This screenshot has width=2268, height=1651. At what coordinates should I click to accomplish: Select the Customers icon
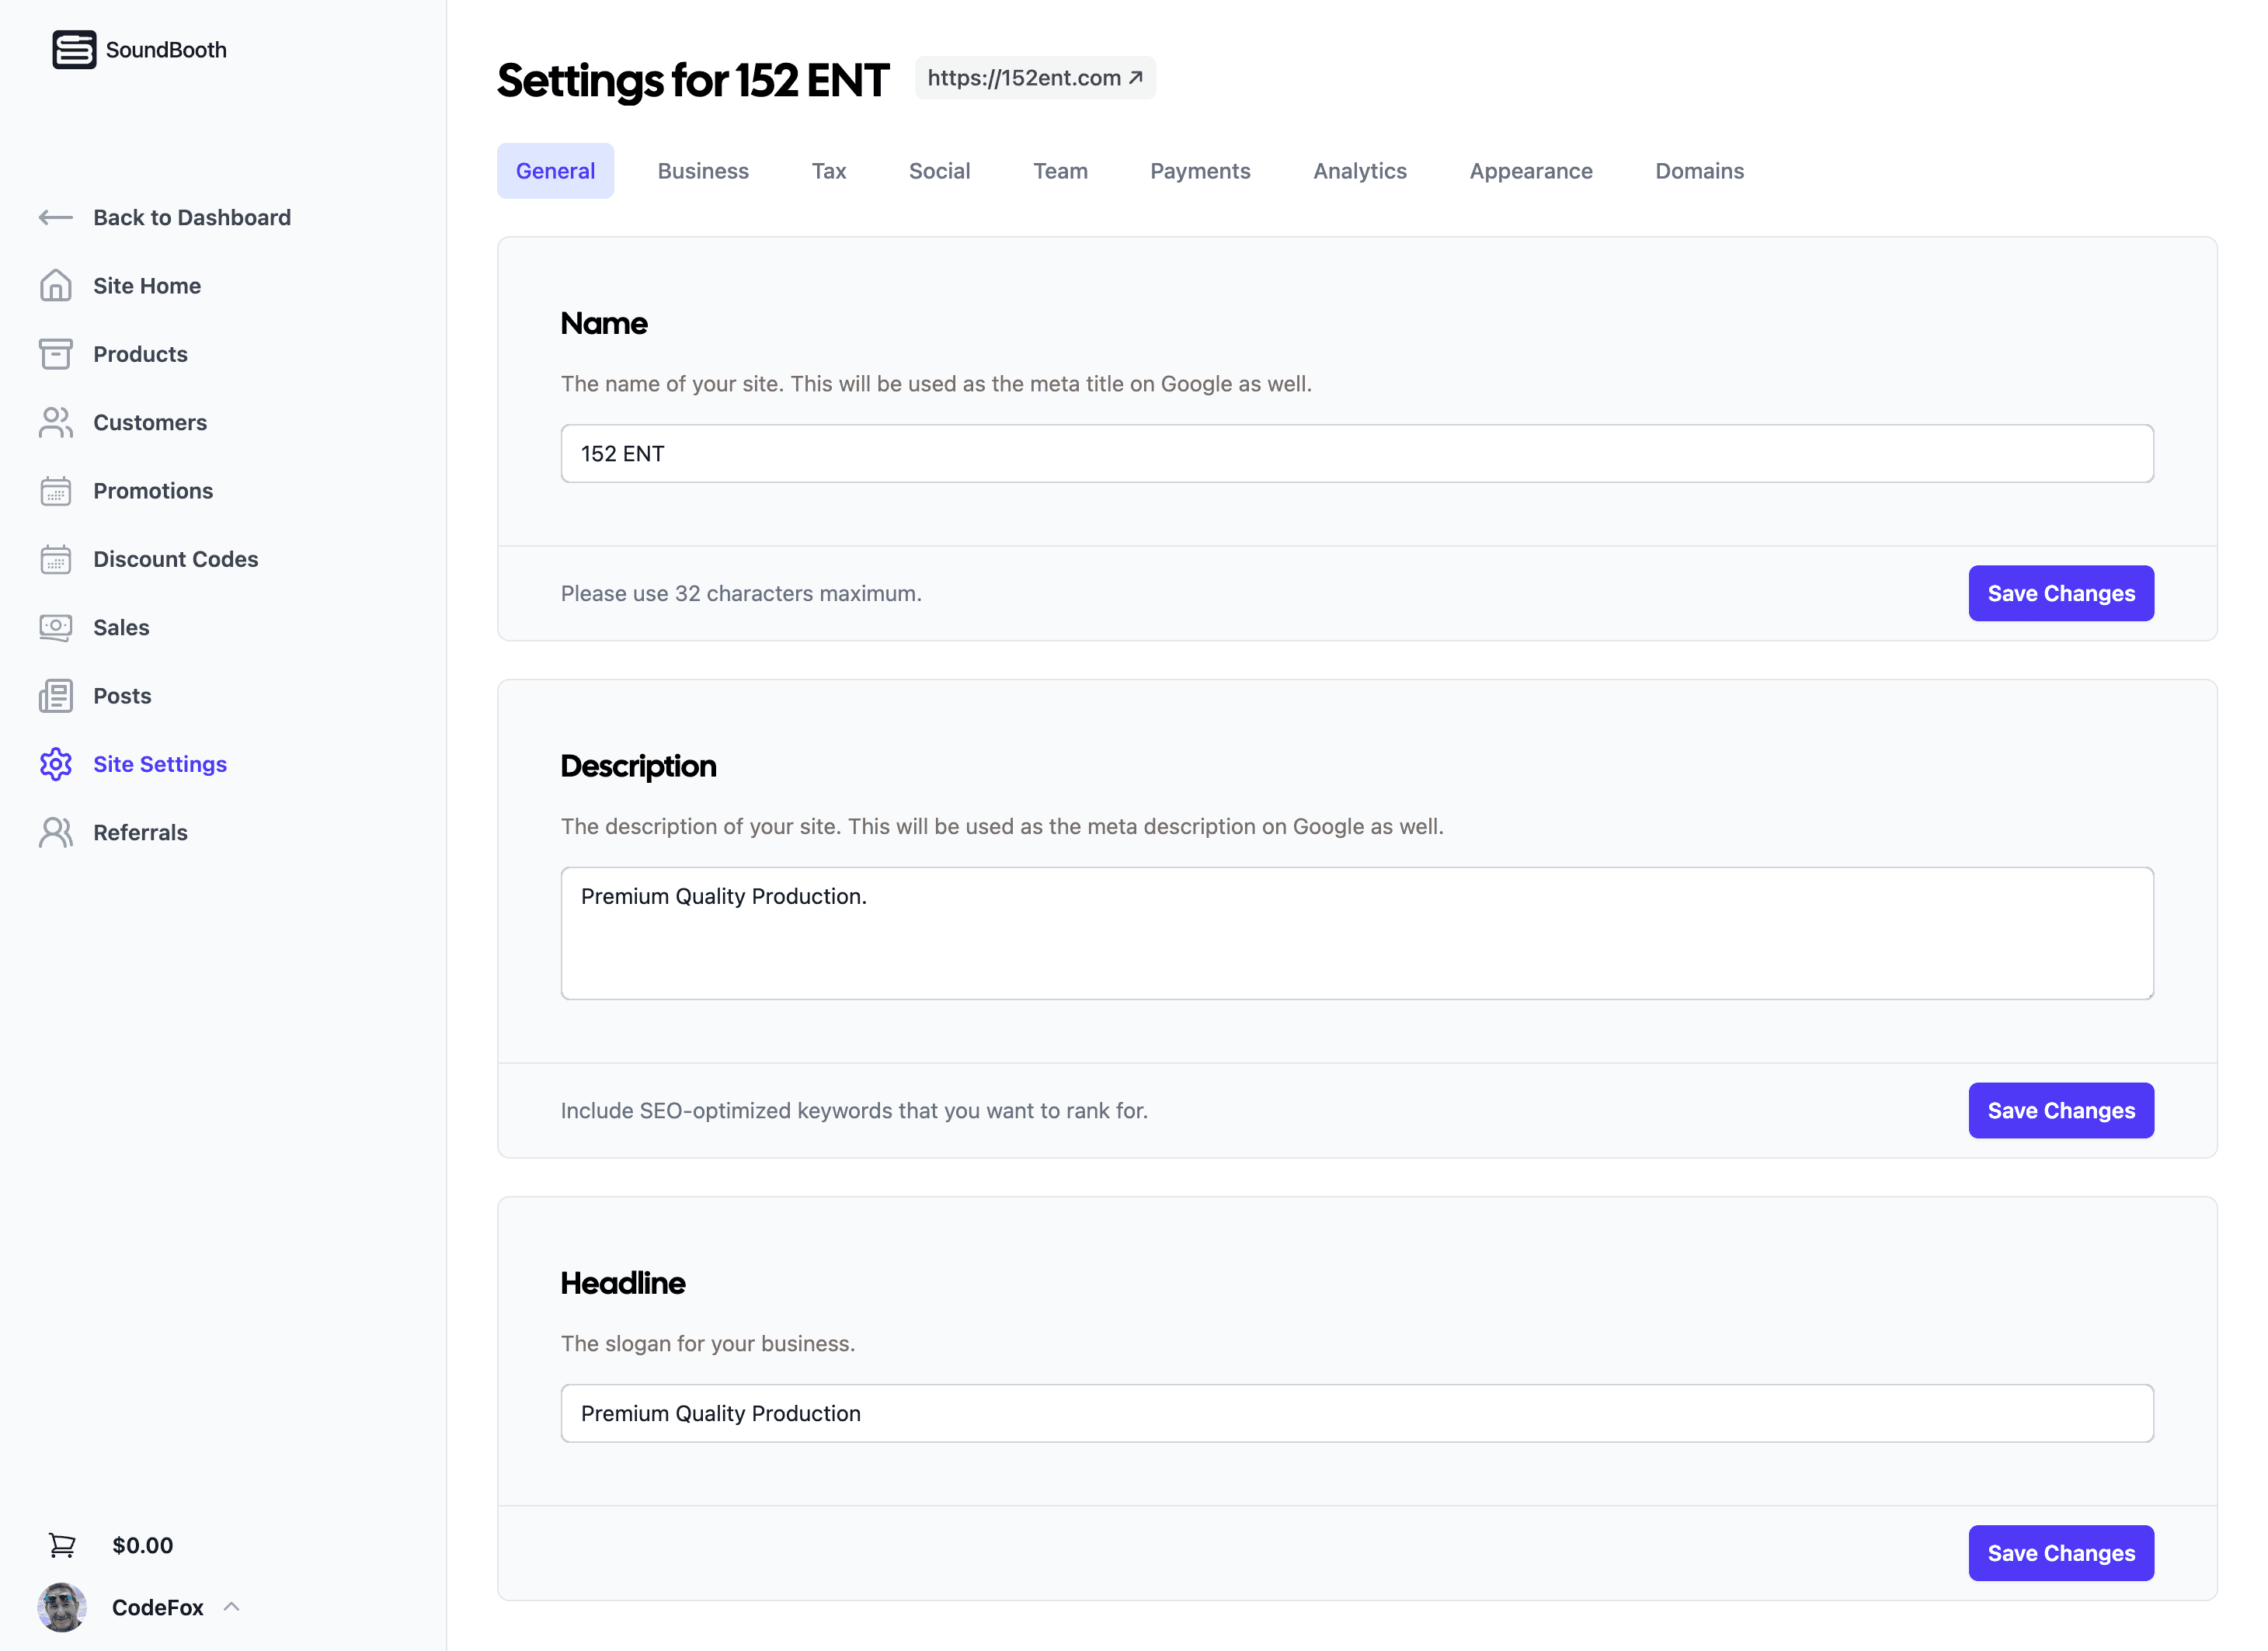56,422
